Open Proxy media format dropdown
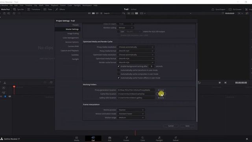 point(136,51)
